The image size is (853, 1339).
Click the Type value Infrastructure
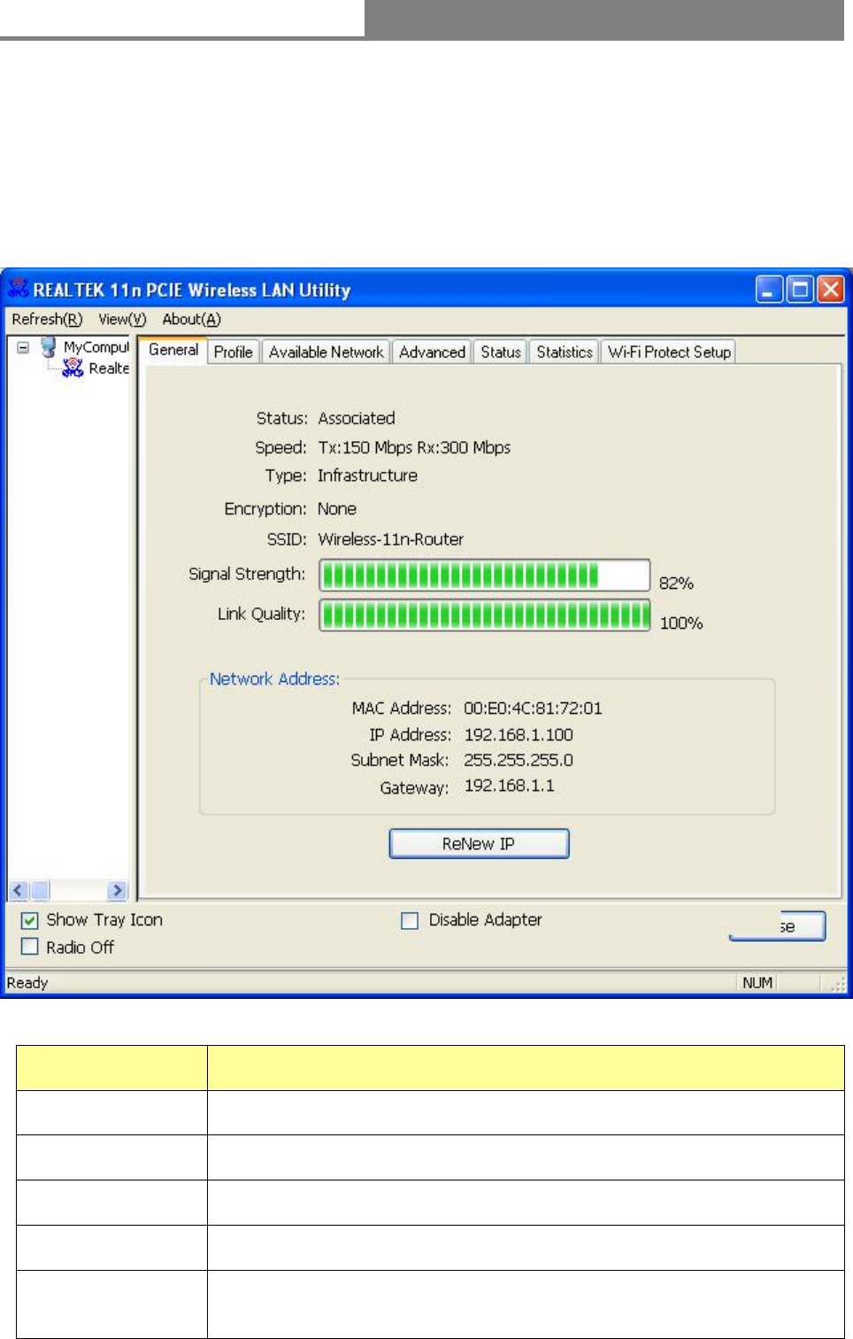367,476
